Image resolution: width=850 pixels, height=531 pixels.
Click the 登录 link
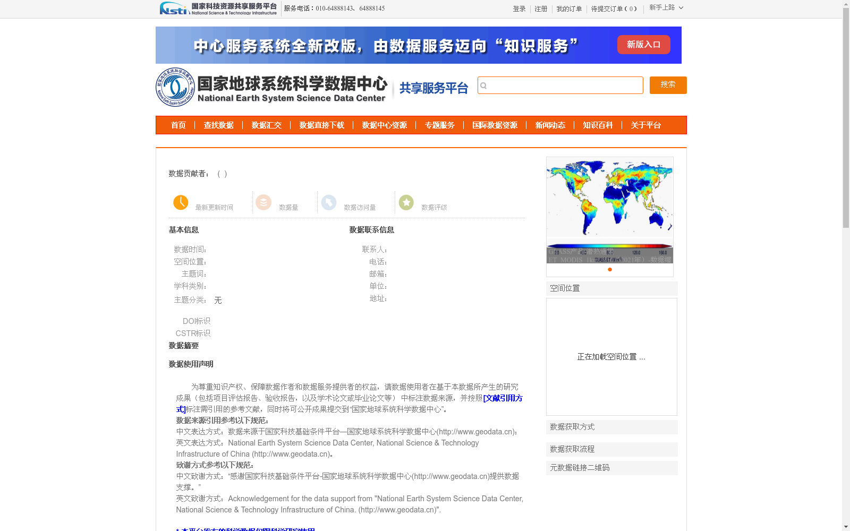pos(519,9)
